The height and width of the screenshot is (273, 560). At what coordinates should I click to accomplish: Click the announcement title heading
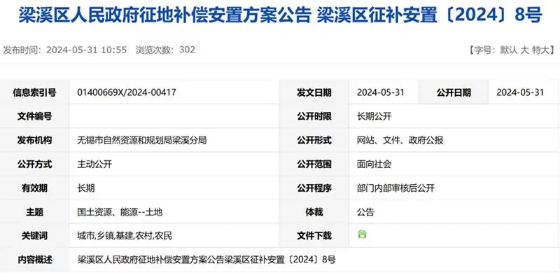coord(280,15)
